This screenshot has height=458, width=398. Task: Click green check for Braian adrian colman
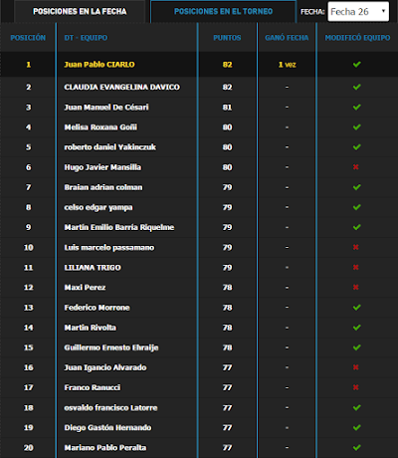coord(357,187)
